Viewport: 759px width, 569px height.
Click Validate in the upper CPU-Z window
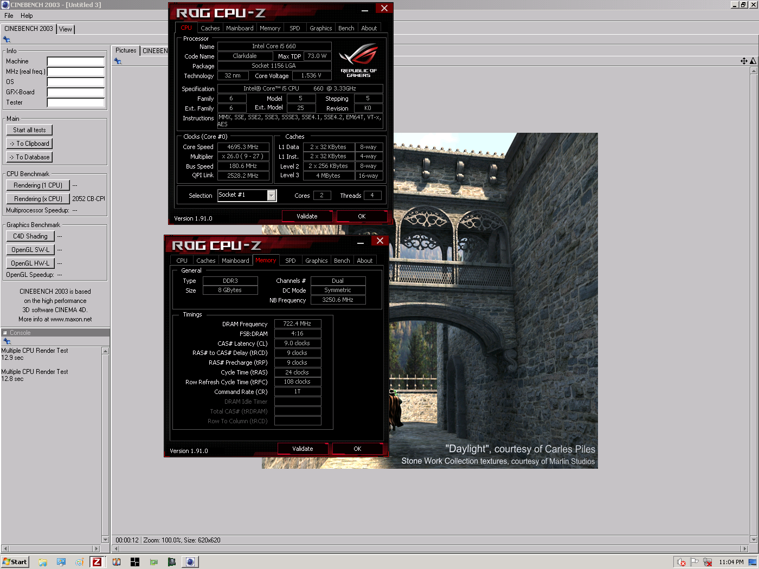coord(307,216)
